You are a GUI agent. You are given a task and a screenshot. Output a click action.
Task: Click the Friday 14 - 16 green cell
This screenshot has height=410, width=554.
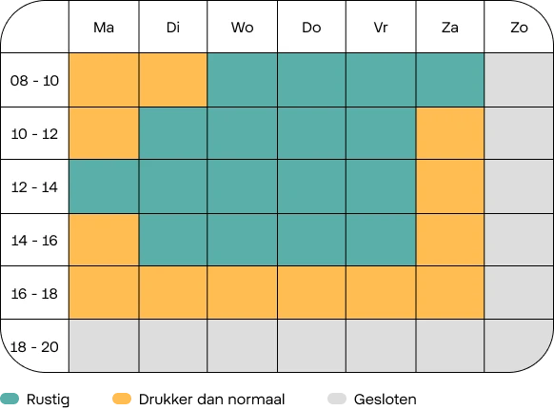[381, 240]
